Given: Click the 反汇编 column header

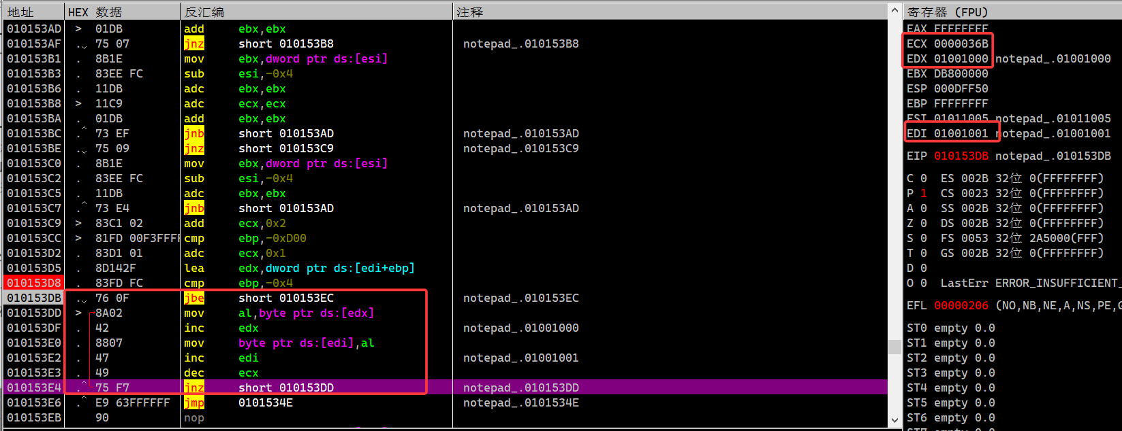Looking at the screenshot, I should [x=204, y=12].
